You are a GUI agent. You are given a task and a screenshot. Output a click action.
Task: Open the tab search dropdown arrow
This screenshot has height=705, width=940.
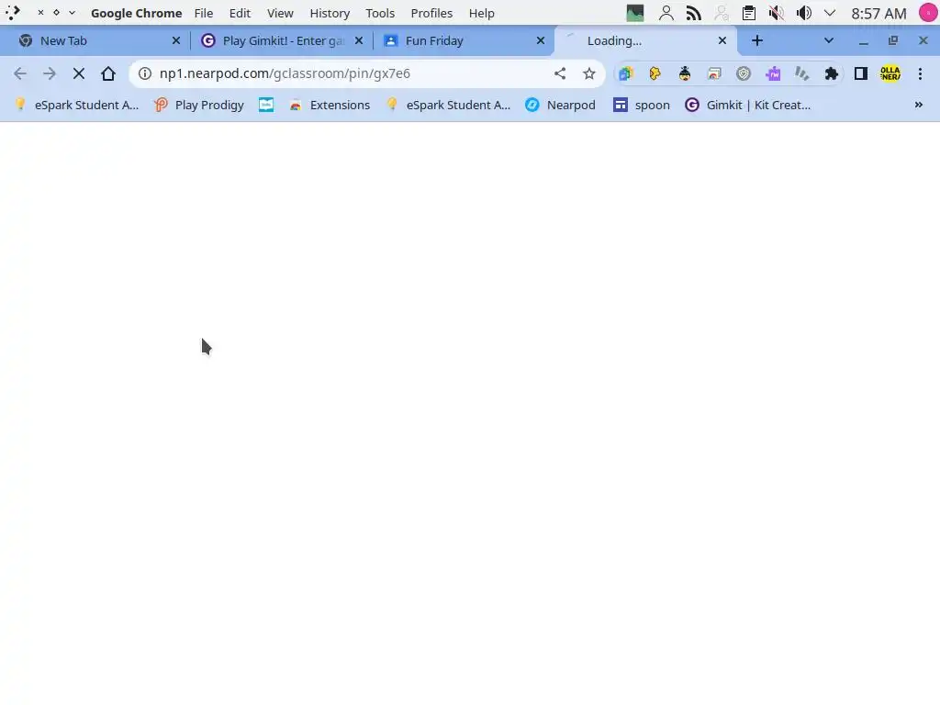pyautogui.click(x=829, y=40)
